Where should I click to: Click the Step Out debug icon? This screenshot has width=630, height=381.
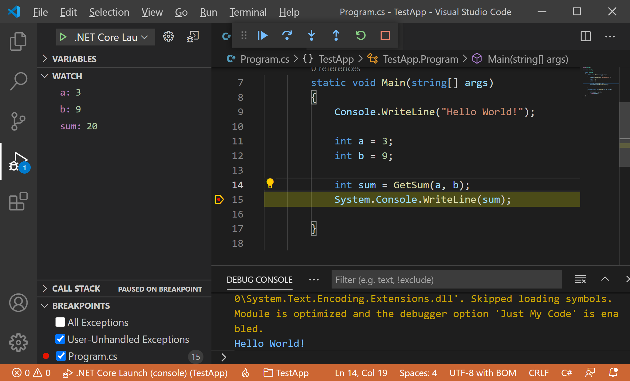coord(336,36)
